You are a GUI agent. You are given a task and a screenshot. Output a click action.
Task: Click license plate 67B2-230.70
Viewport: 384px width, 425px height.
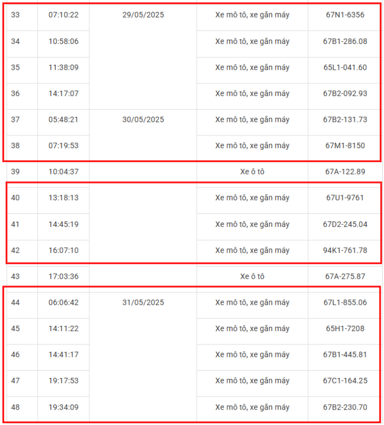pyautogui.click(x=345, y=407)
